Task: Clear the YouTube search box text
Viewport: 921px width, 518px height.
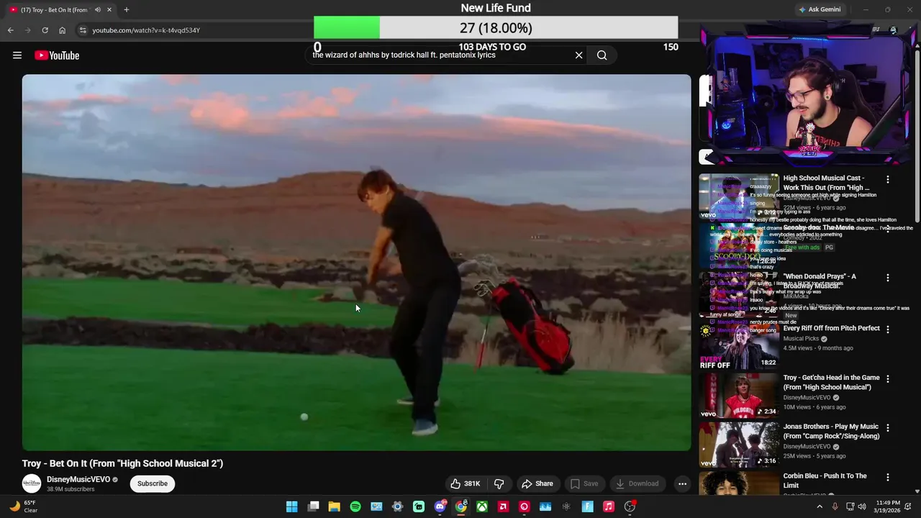Action: [579, 55]
